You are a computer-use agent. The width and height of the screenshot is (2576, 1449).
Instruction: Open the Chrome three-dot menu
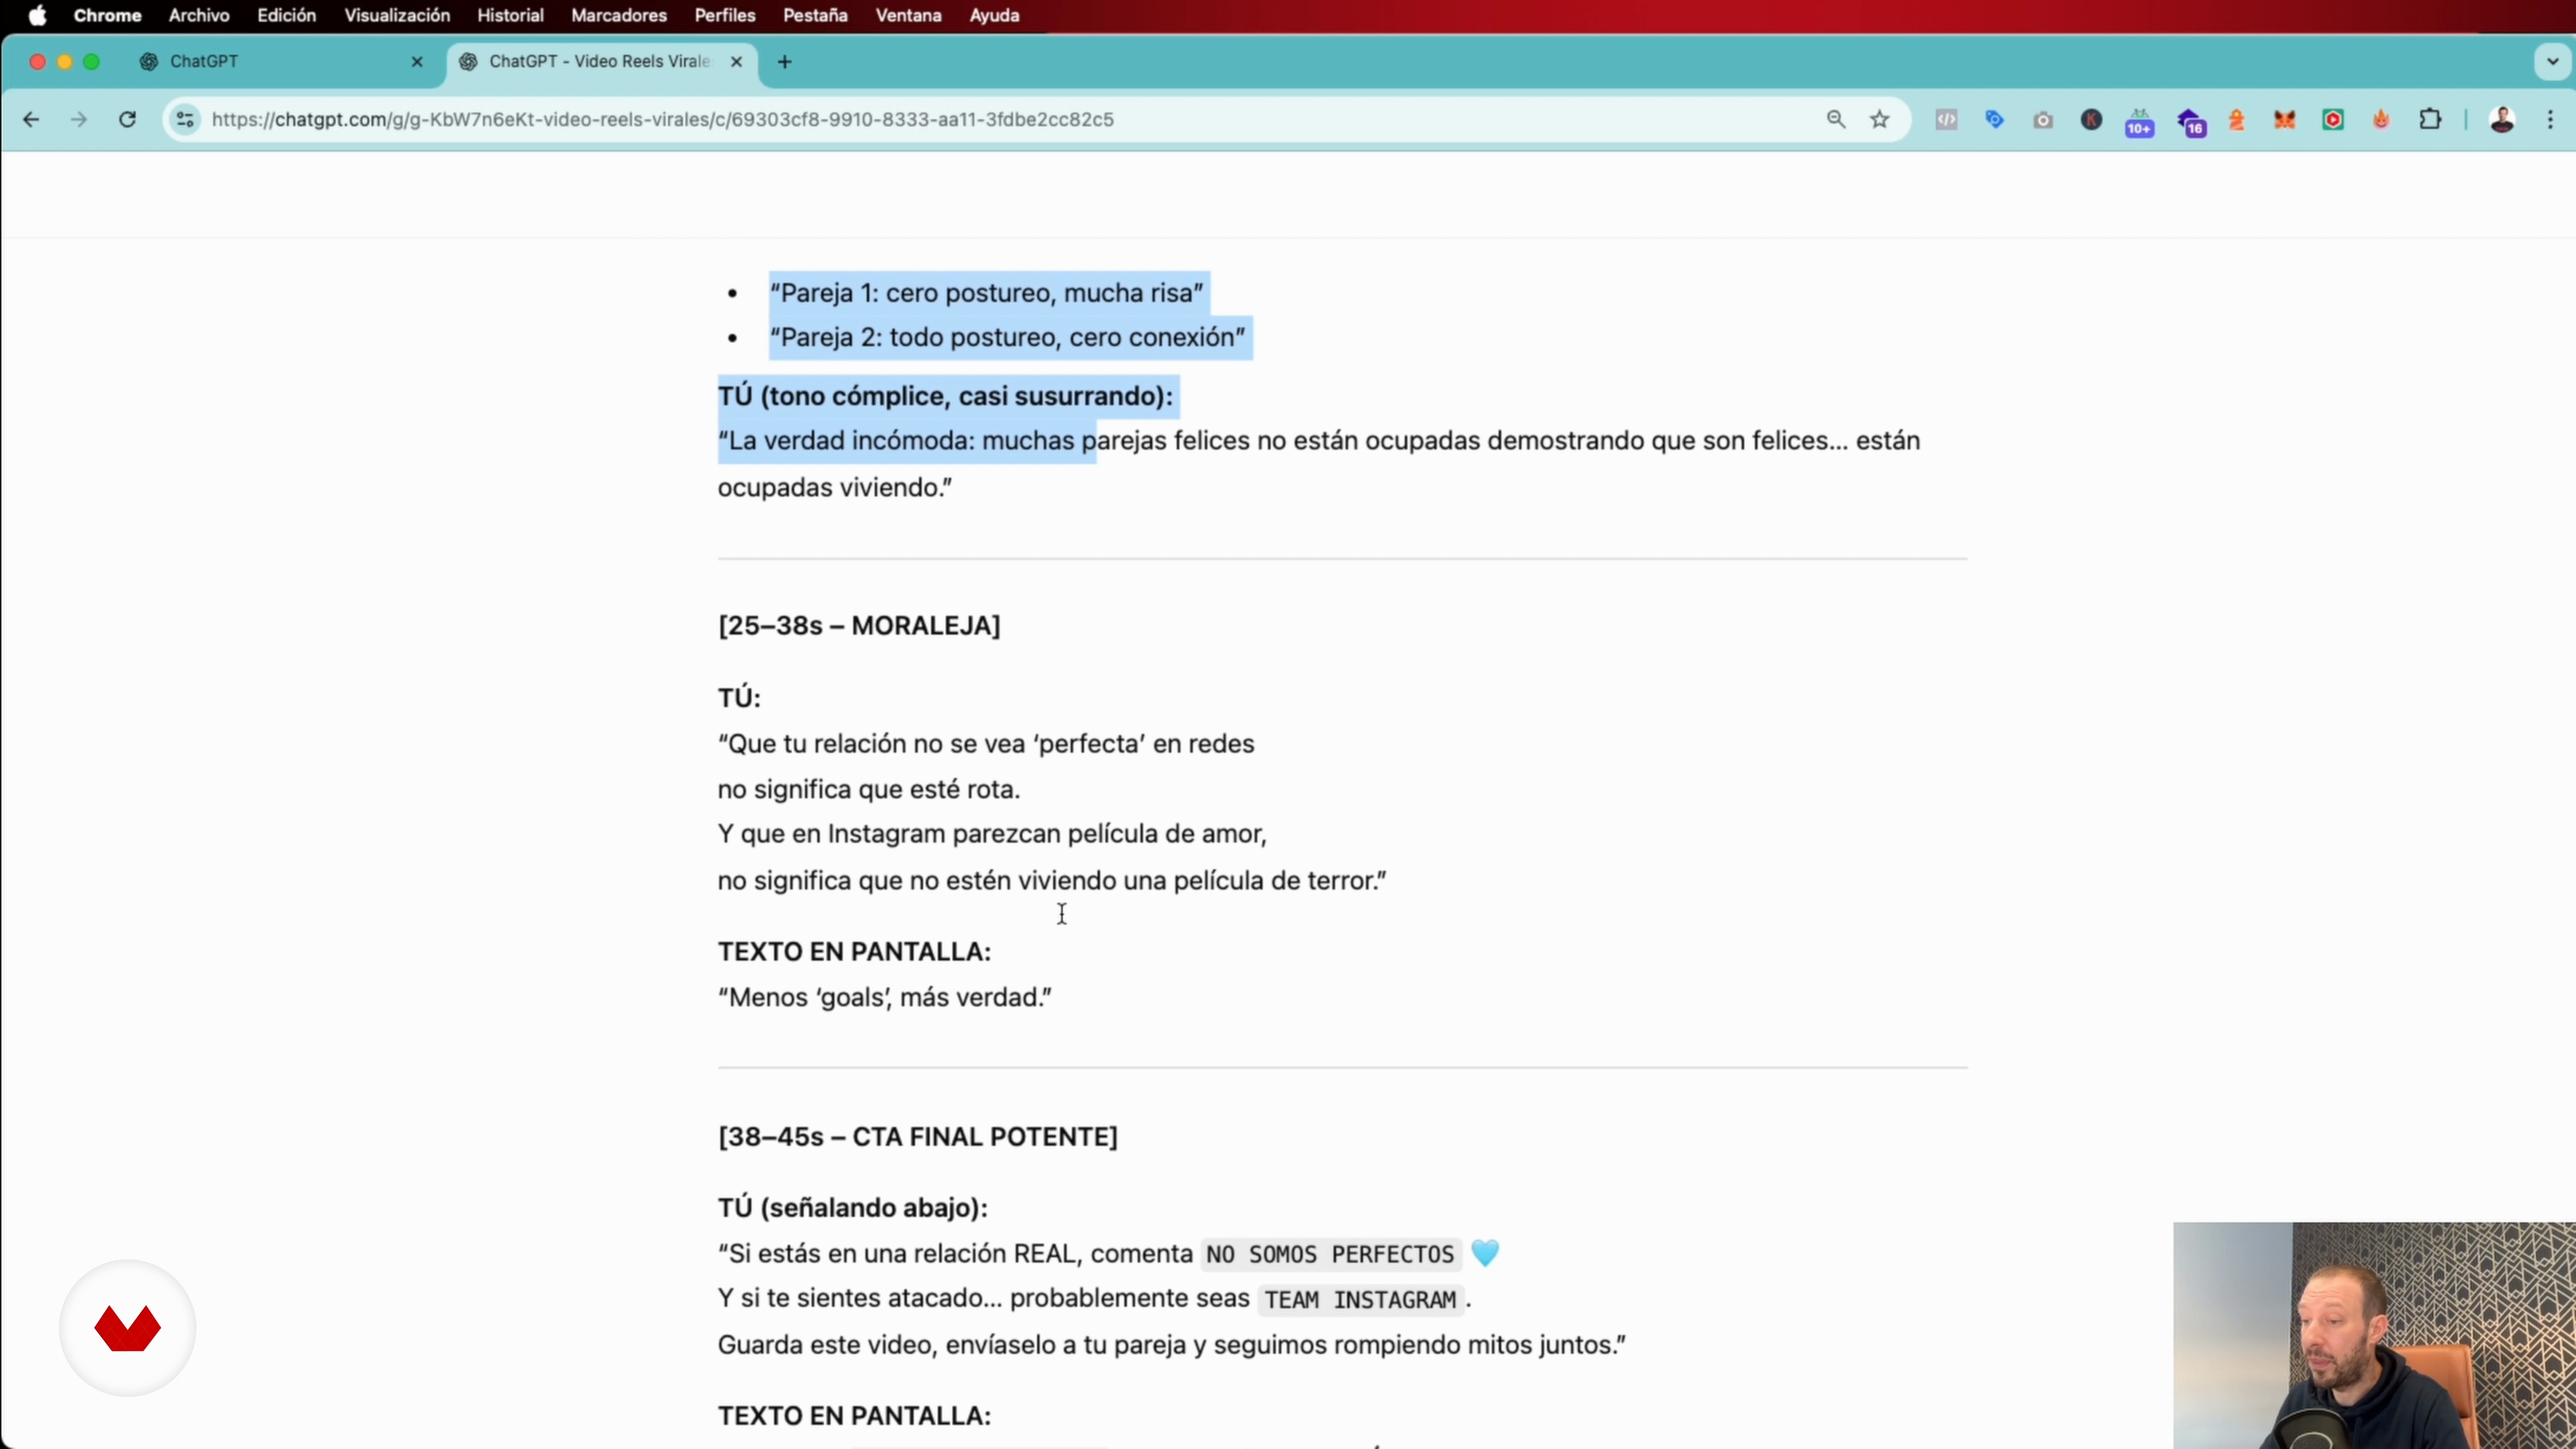point(2550,120)
